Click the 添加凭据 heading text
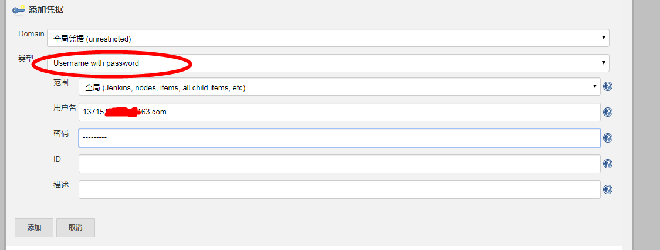Viewport: 660px width, 250px height. pos(46,10)
